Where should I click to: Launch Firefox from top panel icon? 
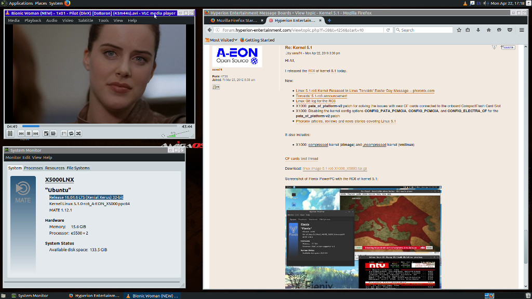[67, 4]
